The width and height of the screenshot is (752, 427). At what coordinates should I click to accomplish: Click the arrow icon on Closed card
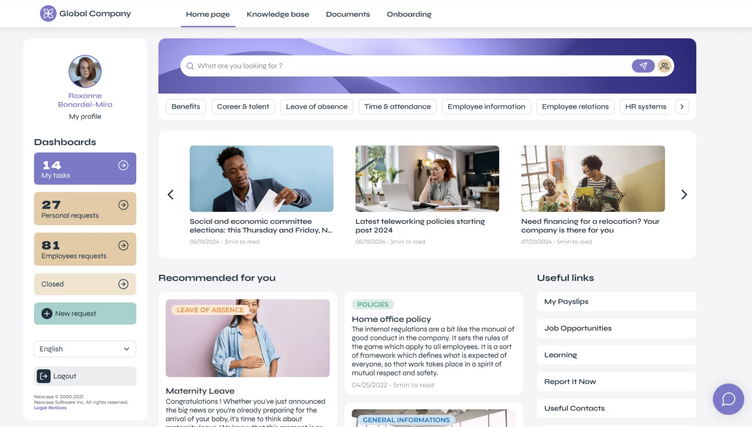(x=123, y=284)
